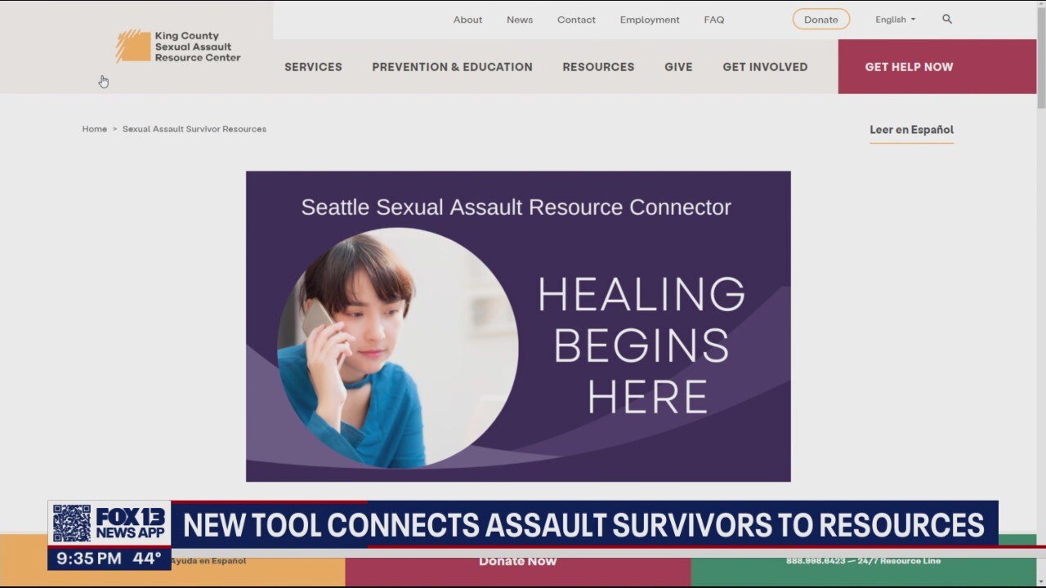Open the Resources menu
1046x588 pixels.
598,67
